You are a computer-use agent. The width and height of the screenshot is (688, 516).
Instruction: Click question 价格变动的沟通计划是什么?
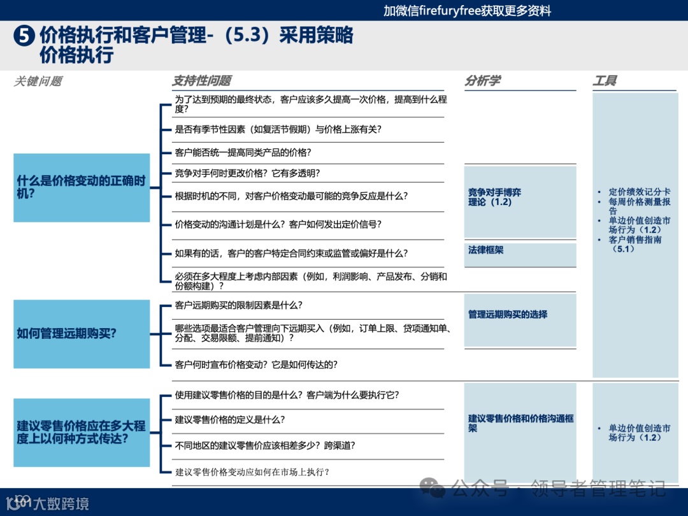pos(278,225)
